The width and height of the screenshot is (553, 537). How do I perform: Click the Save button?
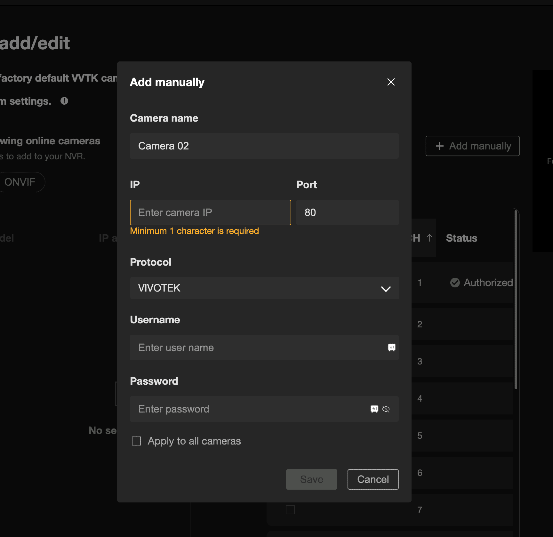pyautogui.click(x=311, y=479)
